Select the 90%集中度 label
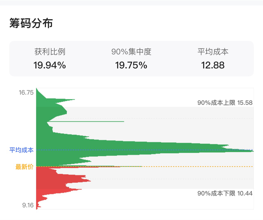This screenshot has width=263, height=220. [x=131, y=52]
